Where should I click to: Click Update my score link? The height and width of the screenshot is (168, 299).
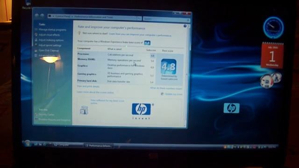pyautogui.click(x=173, y=94)
